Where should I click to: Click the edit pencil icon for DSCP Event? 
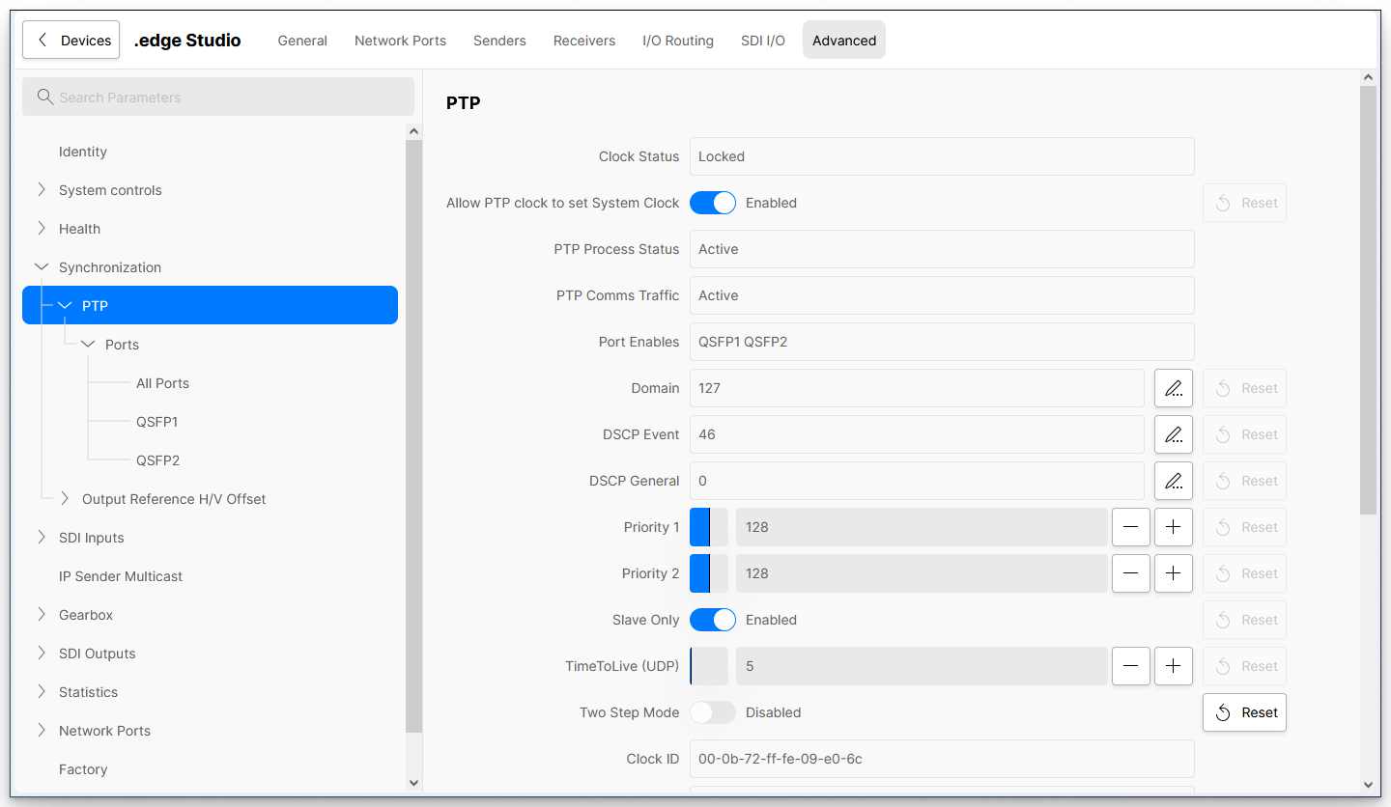click(1173, 434)
